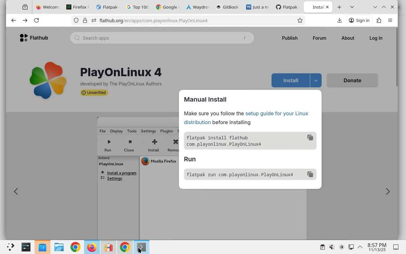This screenshot has height=254, width=406.
Task: Click the Unverified badge
Action: coord(94,93)
